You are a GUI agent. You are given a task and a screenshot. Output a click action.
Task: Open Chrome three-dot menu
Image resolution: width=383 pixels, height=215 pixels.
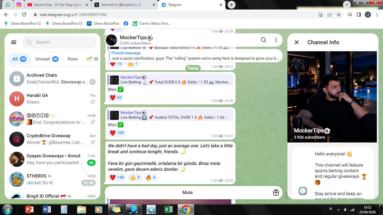coord(377,15)
